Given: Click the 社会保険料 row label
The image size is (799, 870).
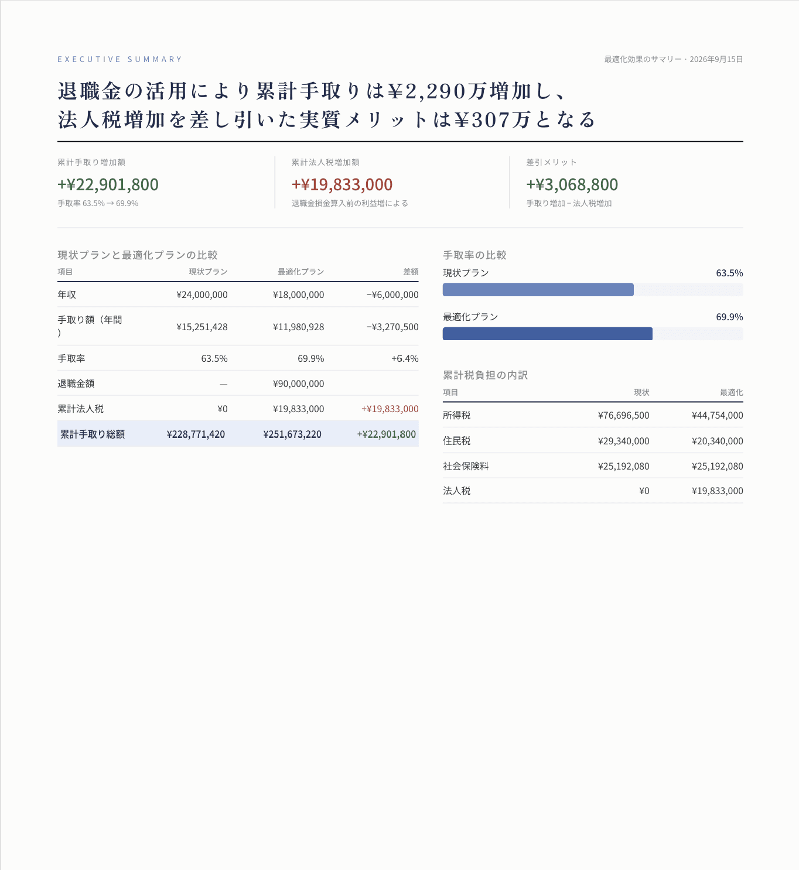Looking at the screenshot, I should (x=466, y=466).
